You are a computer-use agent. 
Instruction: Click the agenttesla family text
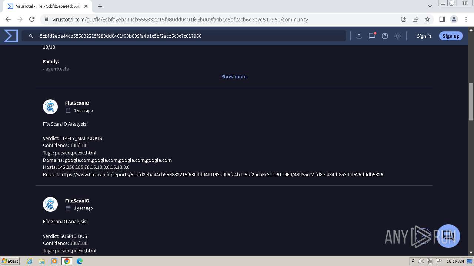[x=57, y=69]
